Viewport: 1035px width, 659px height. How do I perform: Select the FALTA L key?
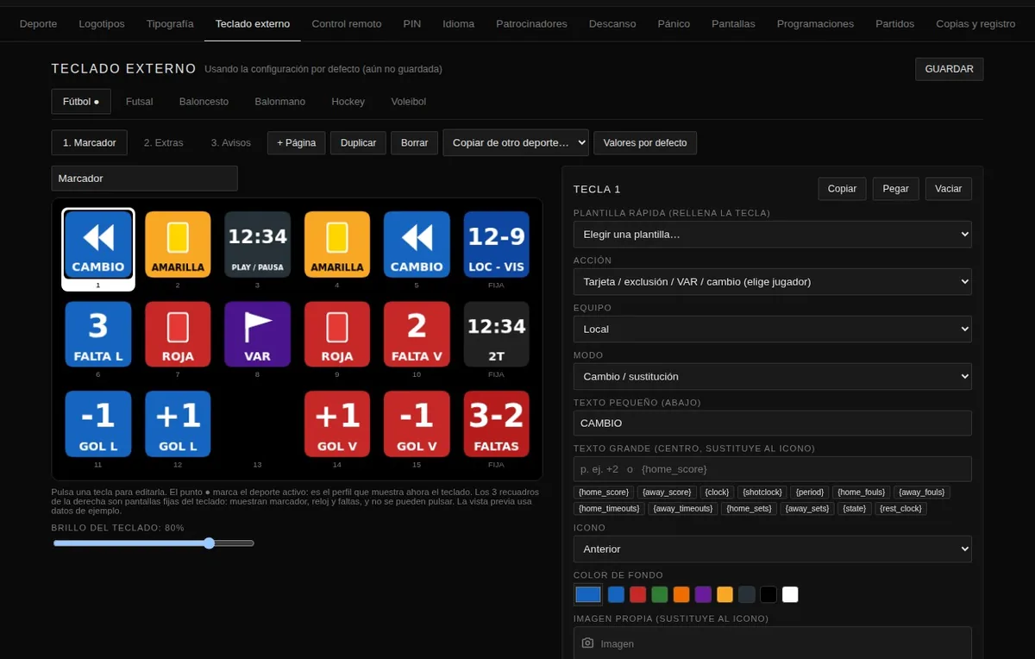point(98,334)
